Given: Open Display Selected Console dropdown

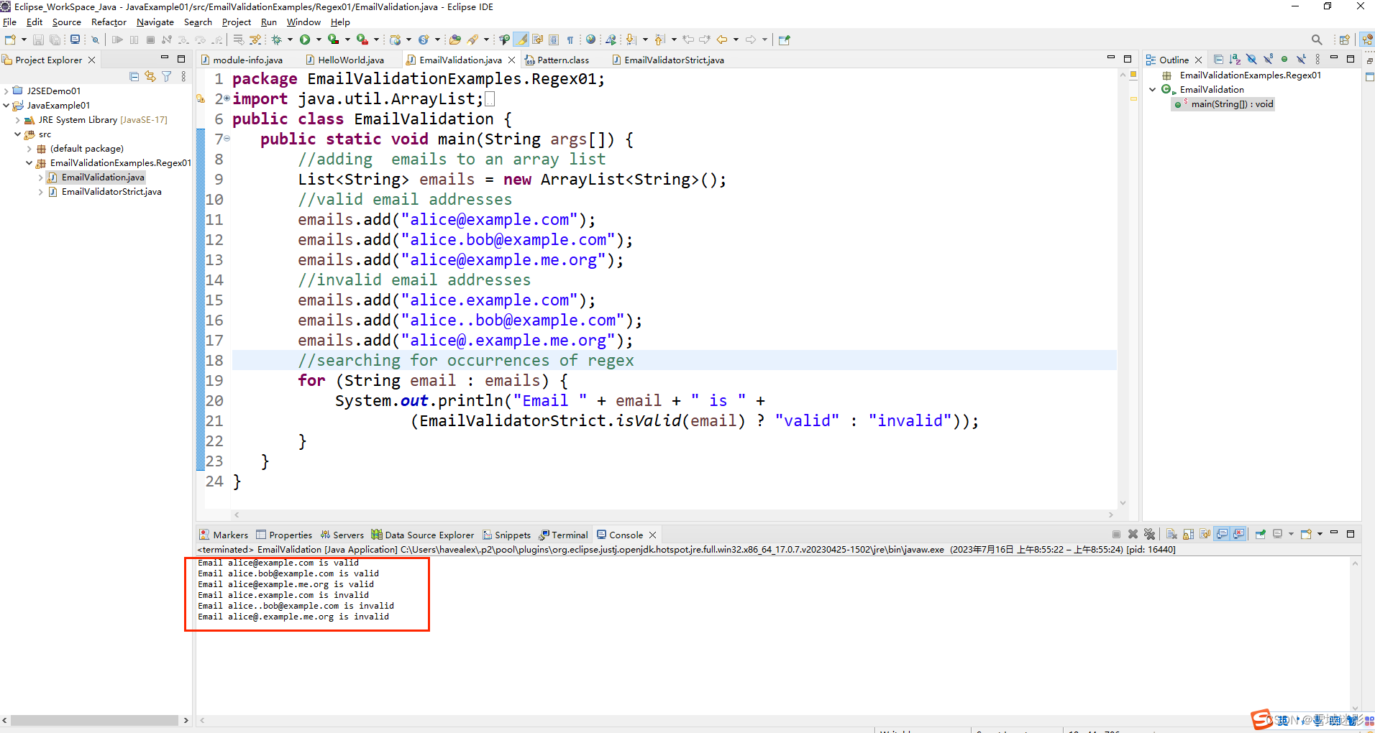Looking at the screenshot, I should [x=1291, y=534].
